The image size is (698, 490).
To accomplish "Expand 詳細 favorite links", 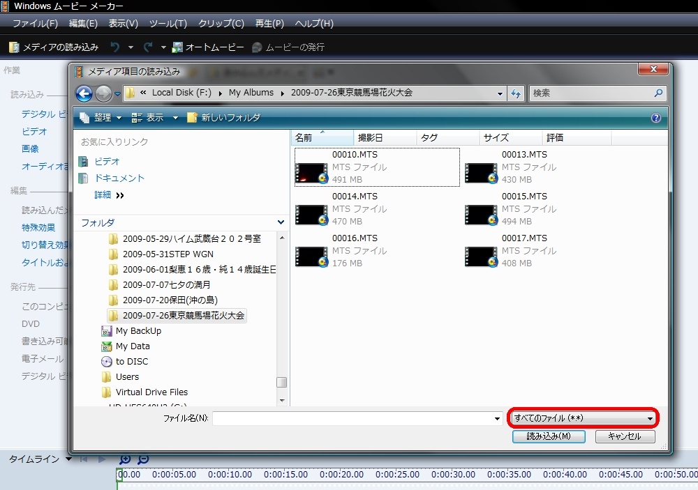I will [x=109, y=194].
